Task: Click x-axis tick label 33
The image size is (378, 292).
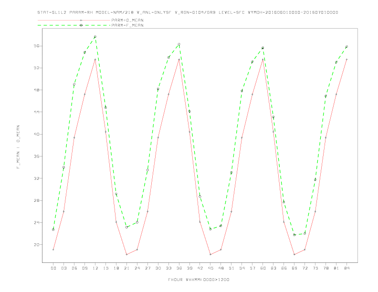Action: (168, 268)
